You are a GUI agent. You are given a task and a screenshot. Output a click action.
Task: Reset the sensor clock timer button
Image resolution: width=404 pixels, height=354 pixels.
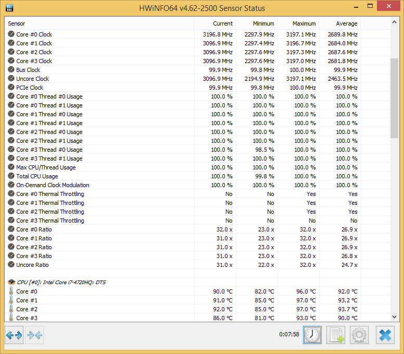tap(312, 335)
